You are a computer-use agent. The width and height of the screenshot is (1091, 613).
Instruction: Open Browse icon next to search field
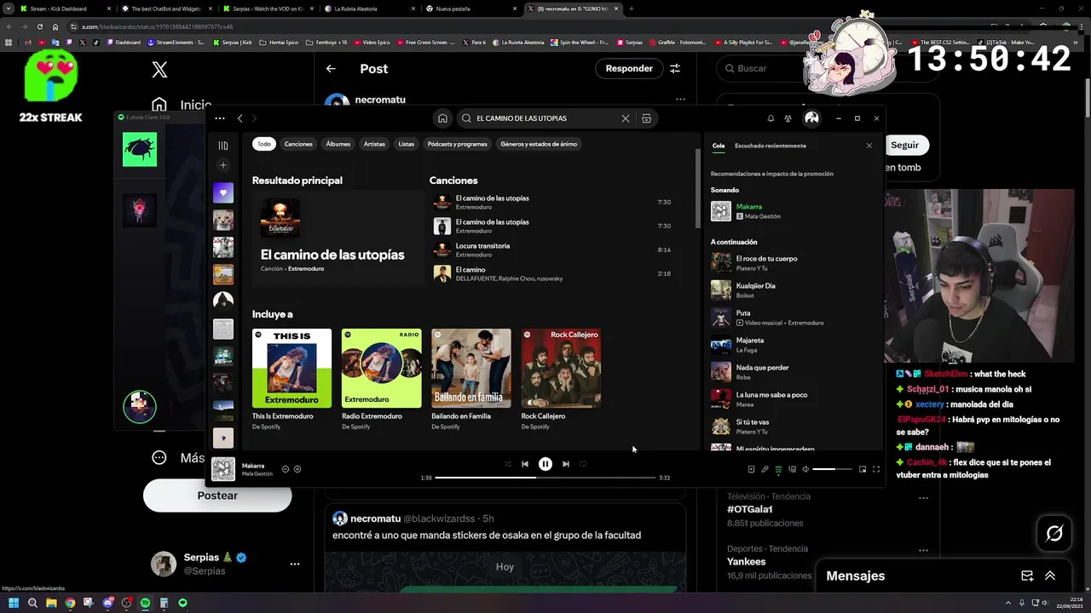(646, 118)
